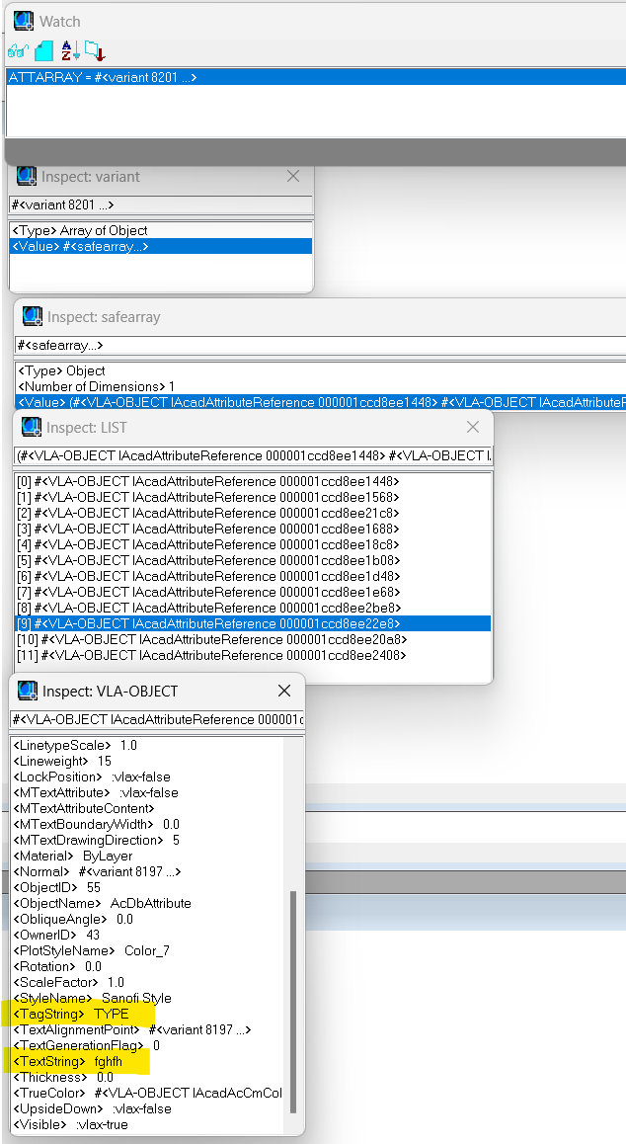This screenshot has width=626, height=1144.
Task: Click the Inspect: LIST window icon
Action: [x=32, y=427]
